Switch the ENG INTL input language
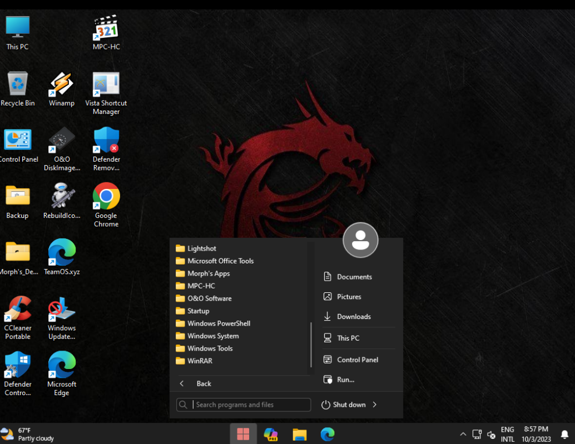This screenshot has width=575, height=444. click(508, 434)
